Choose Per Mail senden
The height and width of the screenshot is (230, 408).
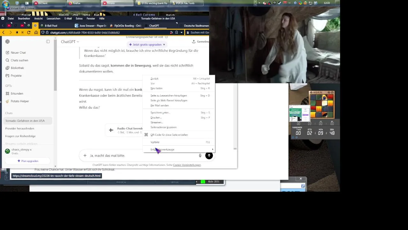coord(179,105)
